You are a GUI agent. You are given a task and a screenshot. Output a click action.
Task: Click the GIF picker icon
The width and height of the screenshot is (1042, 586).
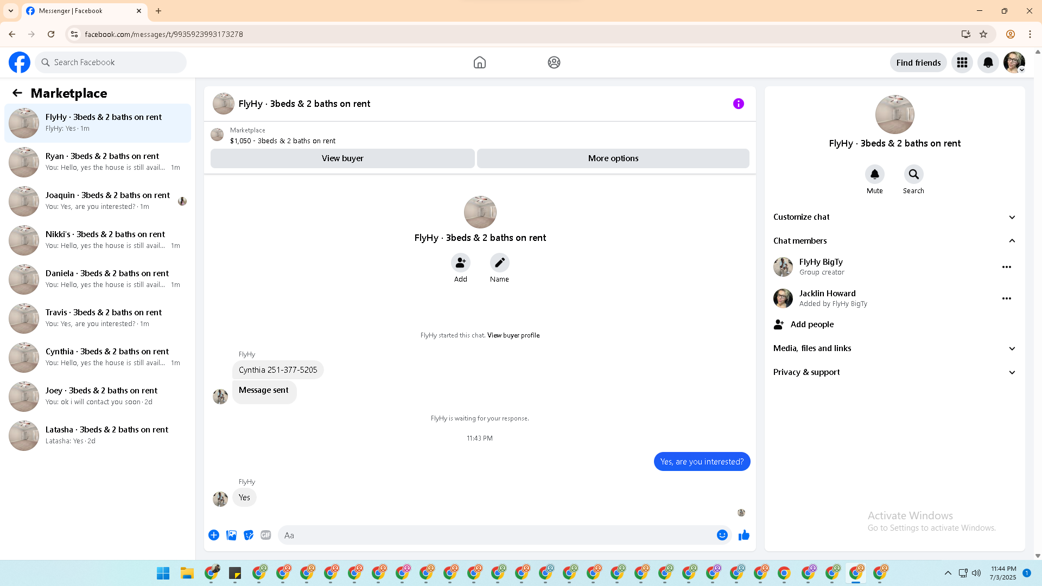coord(265,536)
